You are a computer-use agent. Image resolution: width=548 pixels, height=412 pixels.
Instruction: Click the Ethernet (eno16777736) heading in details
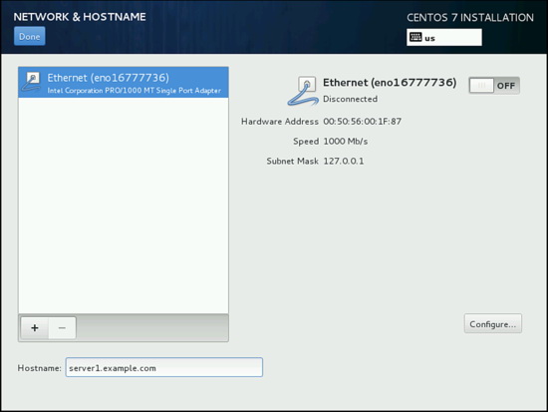[x=390, y=83]
